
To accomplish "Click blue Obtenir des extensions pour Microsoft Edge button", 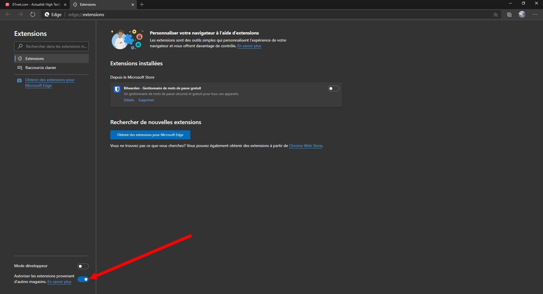I will pos(150,135).
